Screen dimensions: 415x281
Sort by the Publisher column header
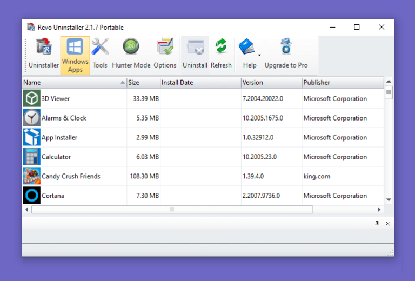342,83
